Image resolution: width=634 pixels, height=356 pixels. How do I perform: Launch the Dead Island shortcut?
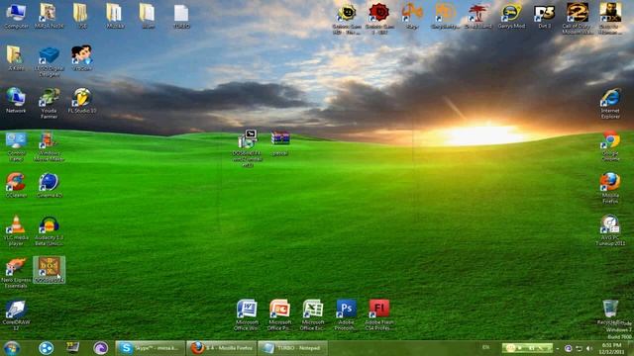(x=477, y=16)
